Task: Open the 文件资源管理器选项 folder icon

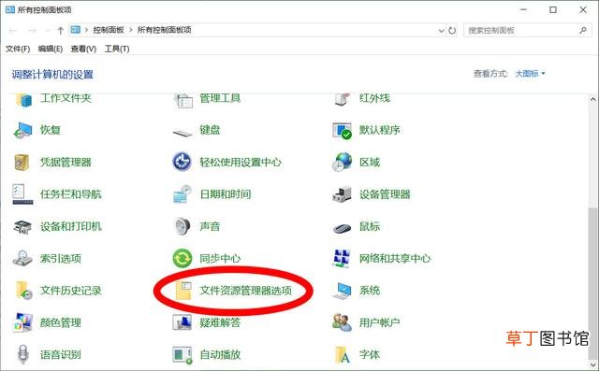Action: (183, 291)
